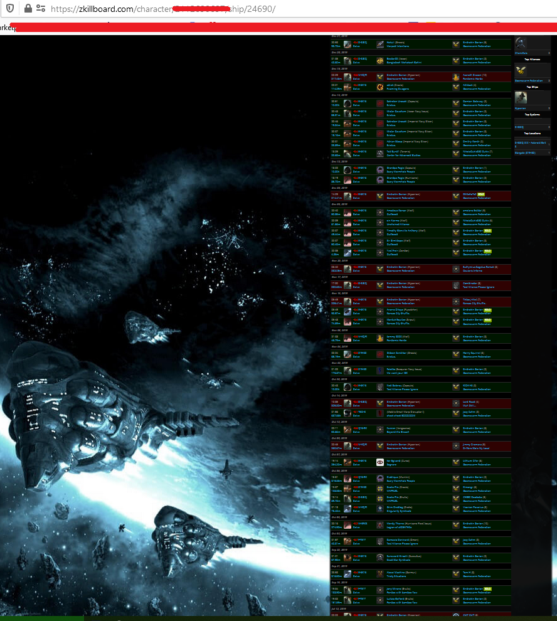Open the Center for Advanced Studies link
557x621 pixels.
pyautogui.click(x=404, y=156)
